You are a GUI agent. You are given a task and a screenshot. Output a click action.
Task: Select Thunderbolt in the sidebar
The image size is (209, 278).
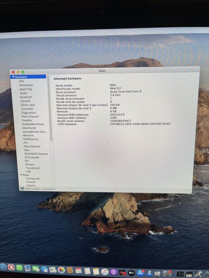click(33, 168)
